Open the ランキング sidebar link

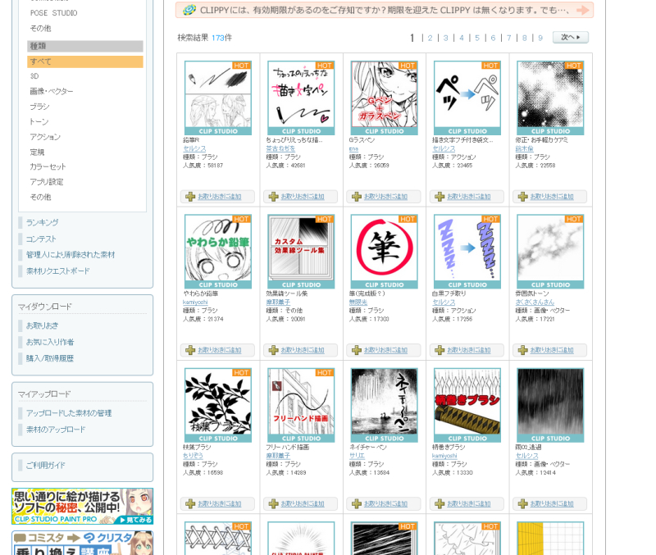42,222
